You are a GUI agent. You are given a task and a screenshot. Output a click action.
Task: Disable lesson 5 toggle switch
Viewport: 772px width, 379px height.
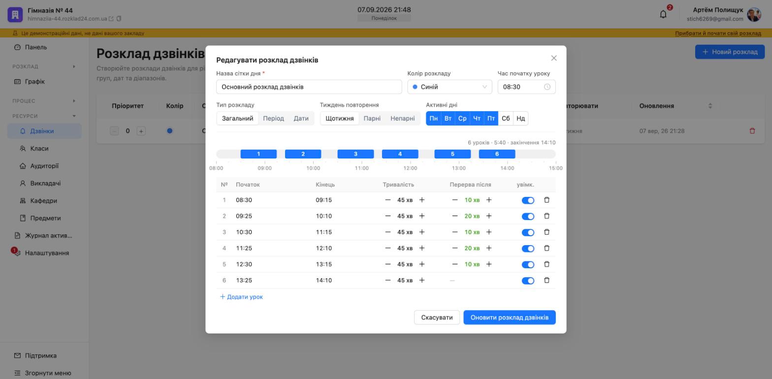click(x=528, y=265)
